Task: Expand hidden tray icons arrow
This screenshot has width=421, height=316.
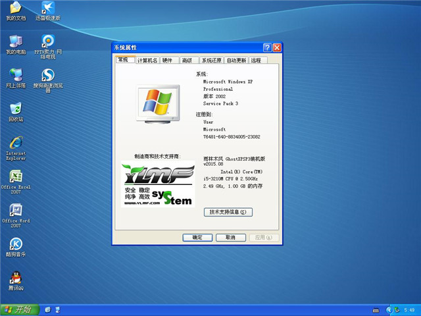Action: click(389, 310)
